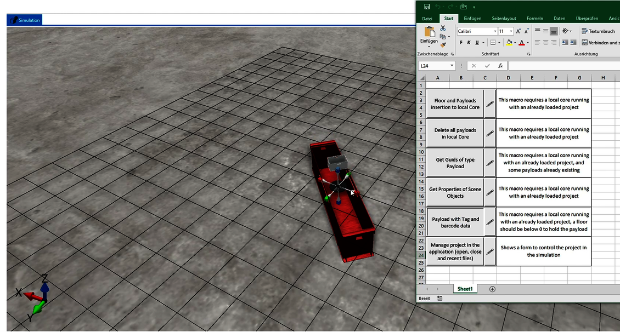Click Verbinden und zentrieren merge button
This screenshot has height=332, width=620.
coord(600,43)
